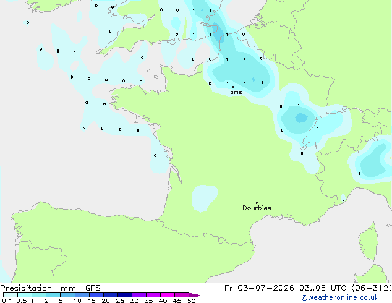Click the Dourbies location dot marker
Image resolution: width=392 pixels, height=303 pixels.
[x=257, y=203]
